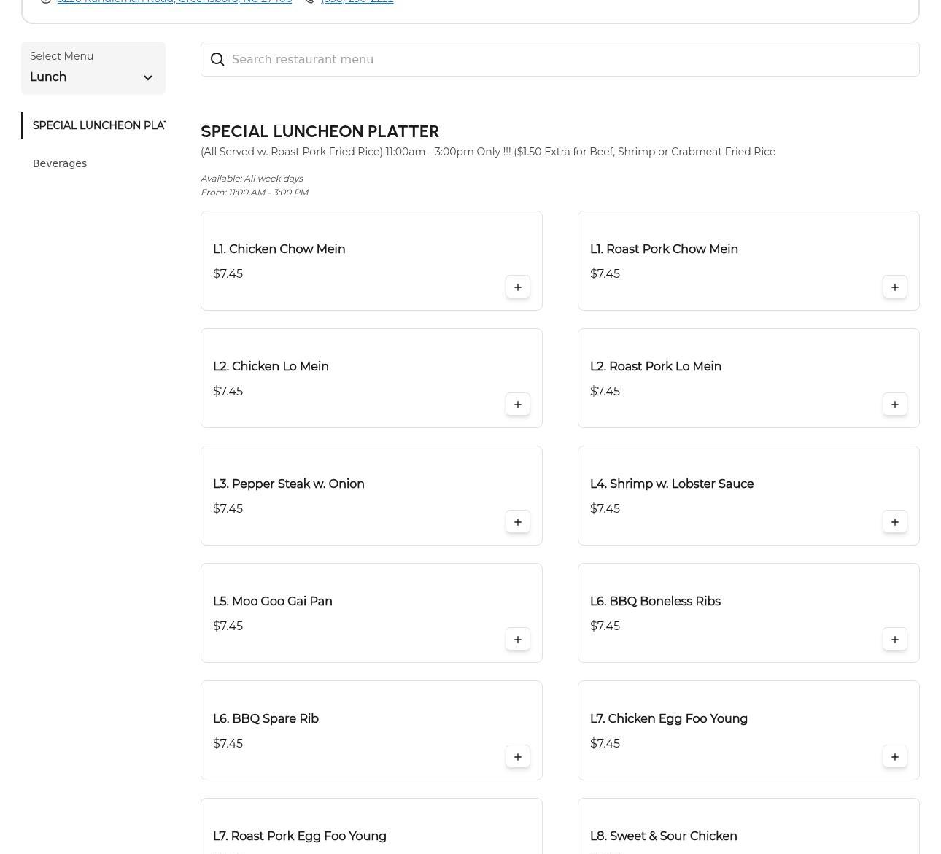The height and width of the screenshot is (854, 941).
Task: Add L1. Chicken Chow Mein to order
Action: 517,287
